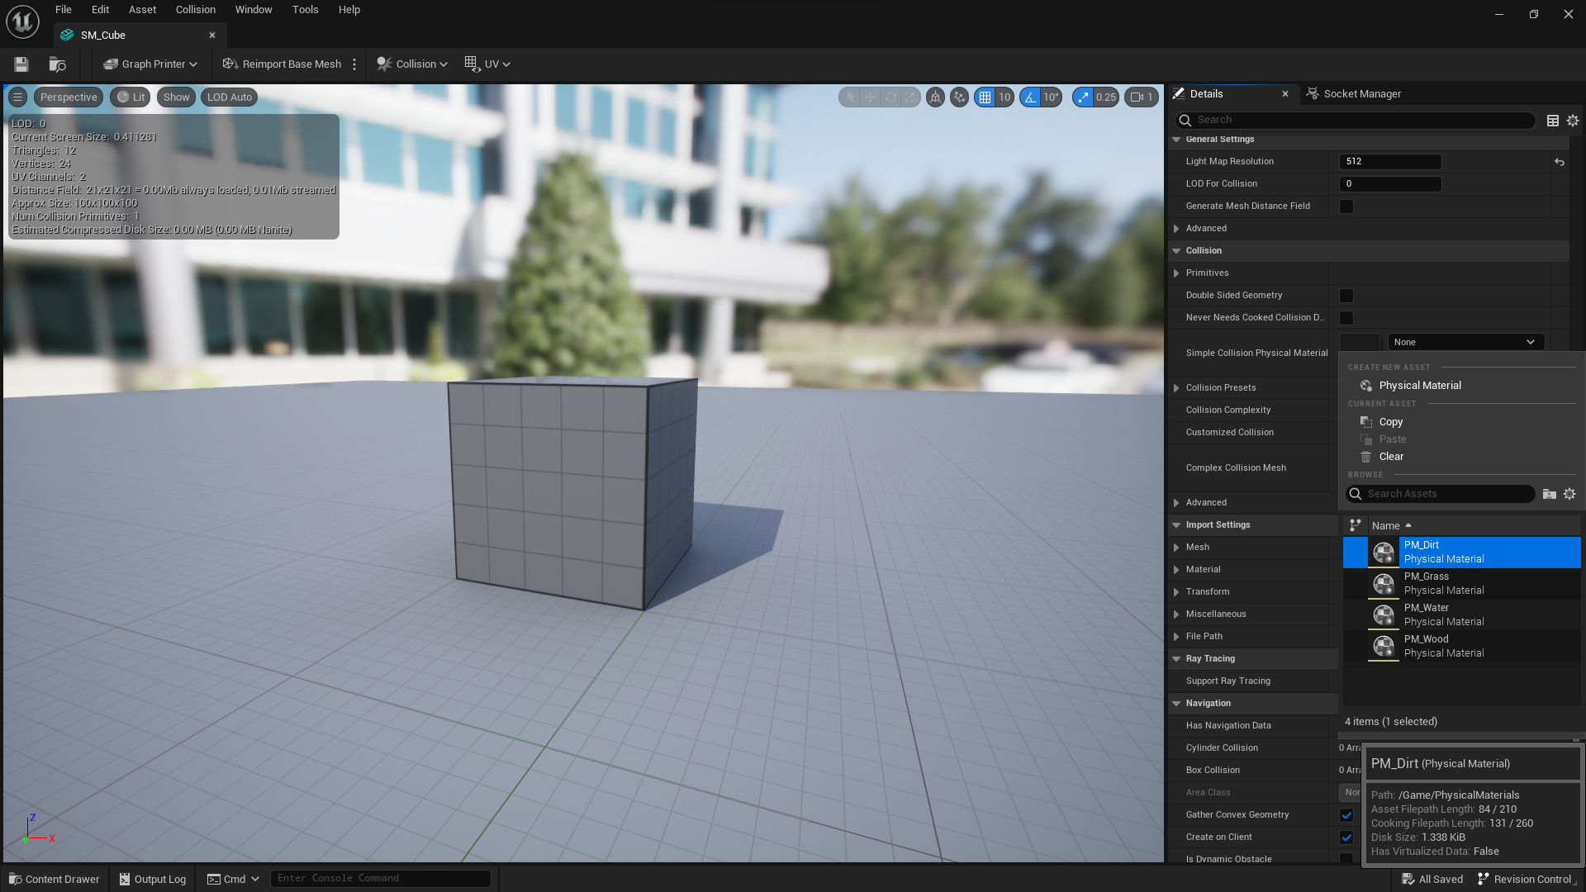Toggle grid snapping in the viewport
Viewport: 1586px width, 892px height.
pyautogui.click(x=984, y=97)
